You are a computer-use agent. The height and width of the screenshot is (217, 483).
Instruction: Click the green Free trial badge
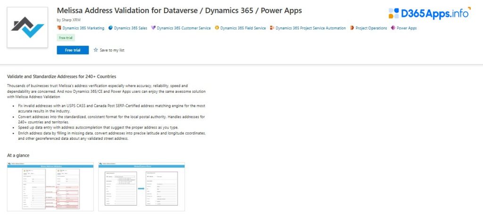[66, 38]
